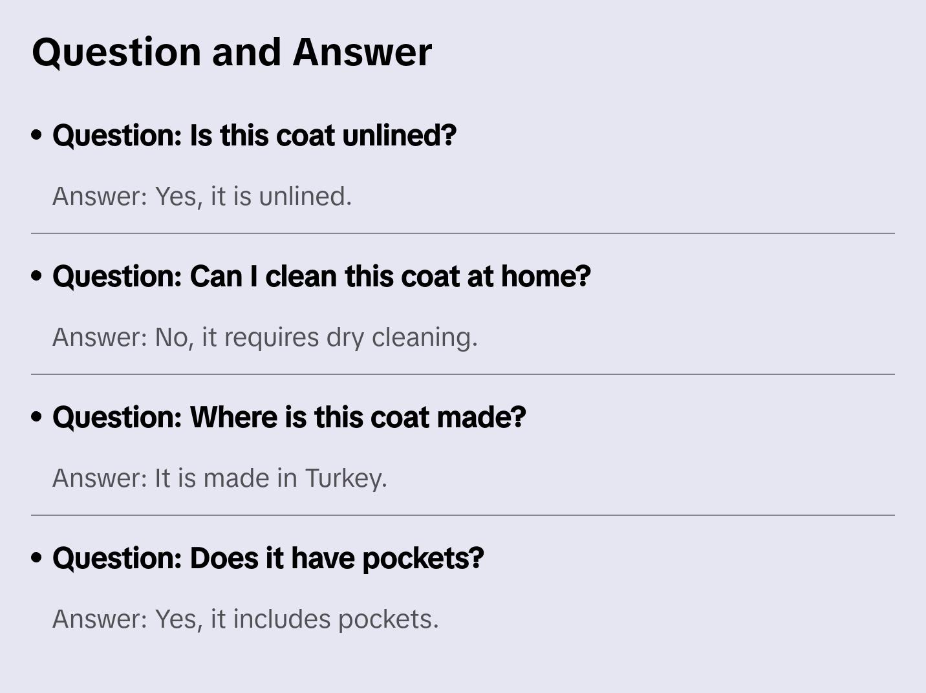Click the word "Answer" in the page heading
Image resolution: width=926 pixels, height=693 pixels.
point(362,52)
